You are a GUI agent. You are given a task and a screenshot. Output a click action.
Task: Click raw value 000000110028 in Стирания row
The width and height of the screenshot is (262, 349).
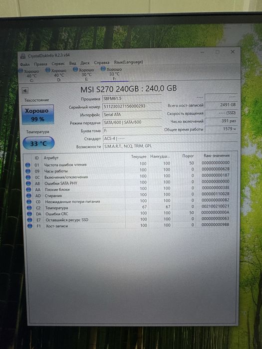[x=216, y=194]
